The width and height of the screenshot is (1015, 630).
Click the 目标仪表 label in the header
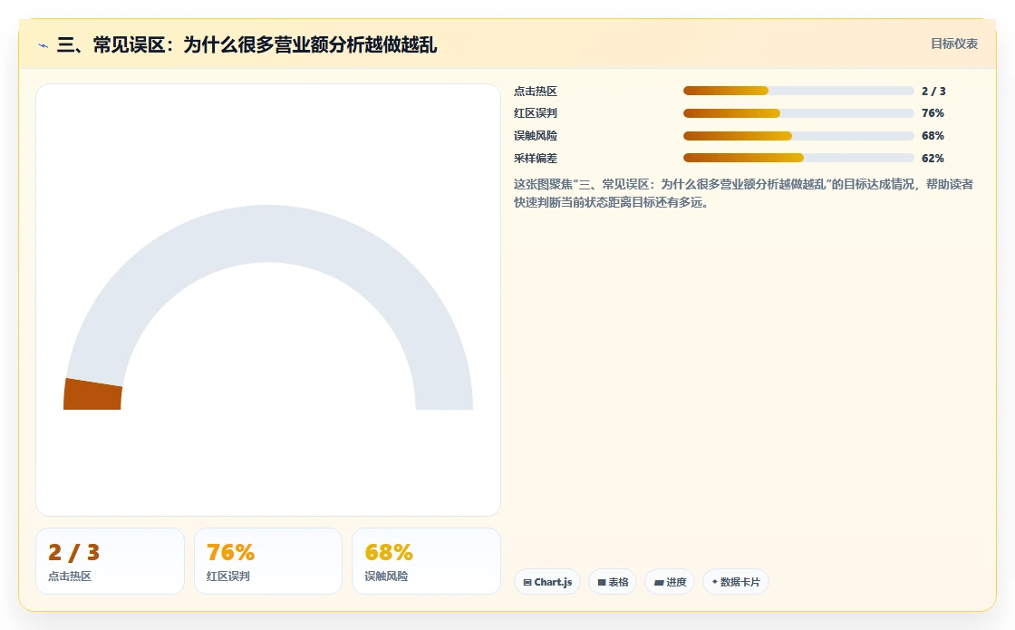[x=954, y=44]
